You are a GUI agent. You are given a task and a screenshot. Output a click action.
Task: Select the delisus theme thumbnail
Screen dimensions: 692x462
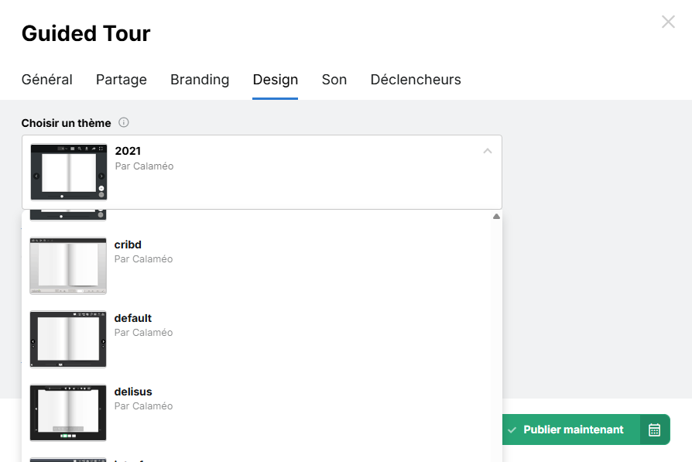[x=68, y=412]
